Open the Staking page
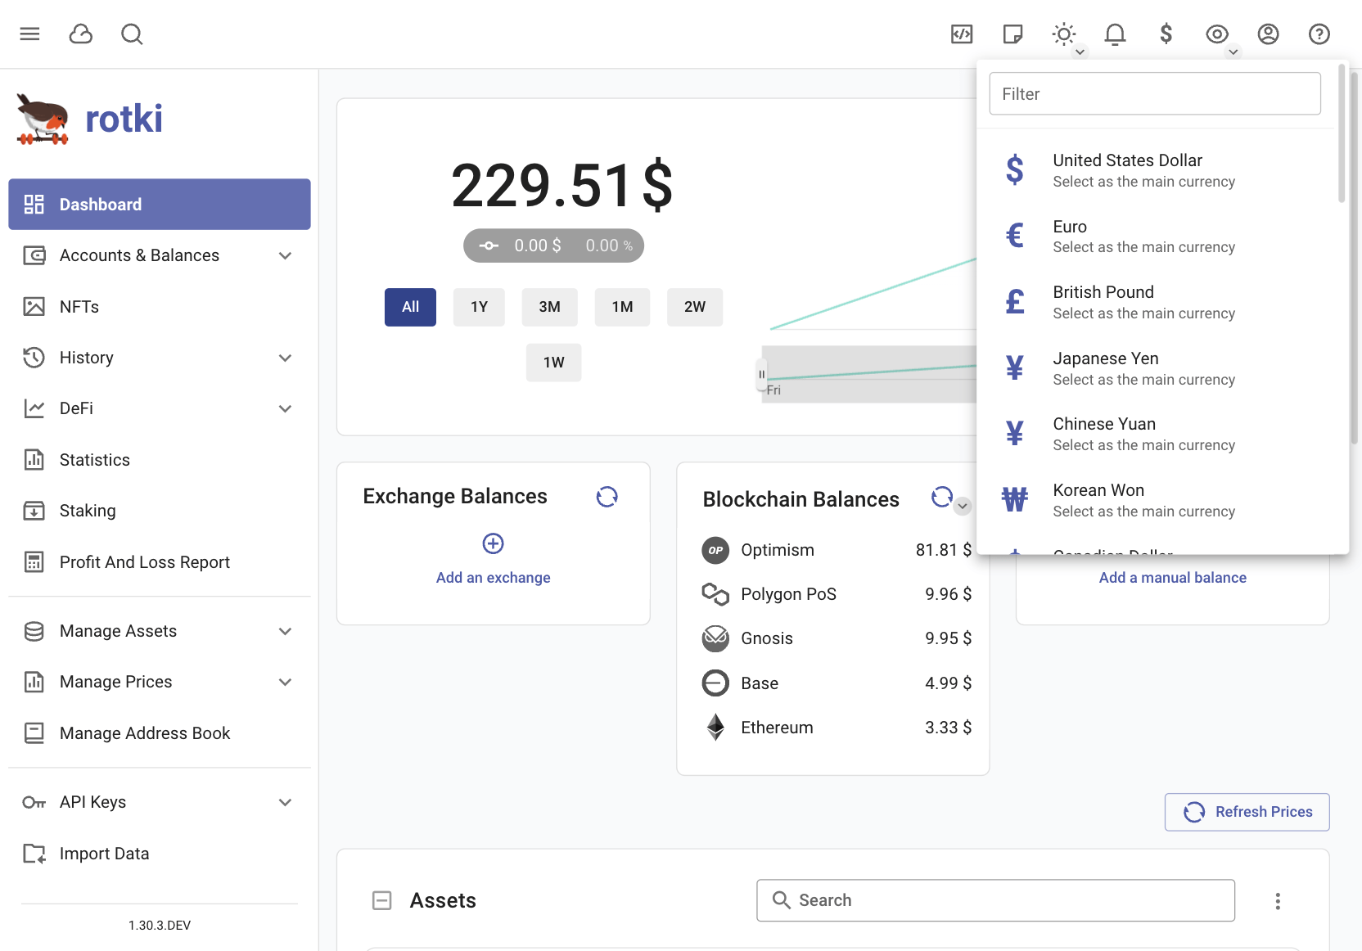Screen dimensions: 1362x951 pyautogui.click(x=160, y=511)
